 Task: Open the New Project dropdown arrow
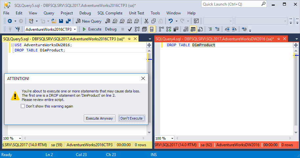(36, 21)
